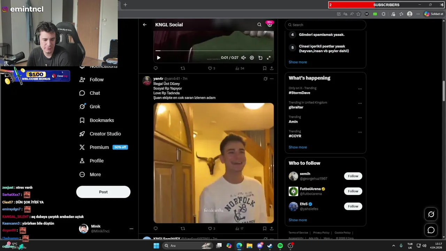Open account options dots next to Minik
This screenshot has width=446, height=251.
[131, 229]
